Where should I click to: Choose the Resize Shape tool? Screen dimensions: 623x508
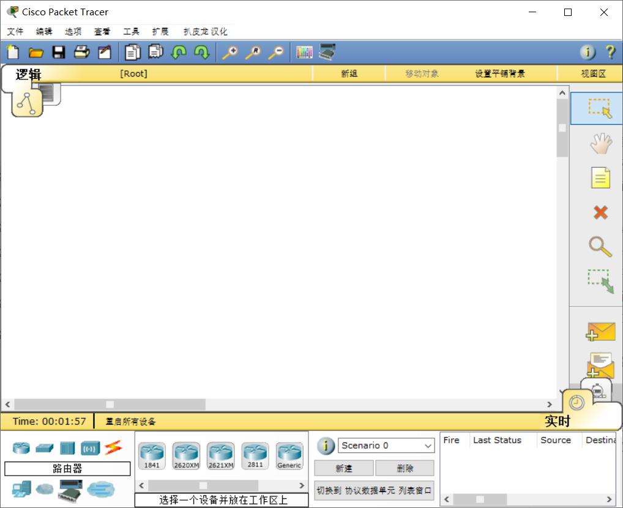(600, 281)
